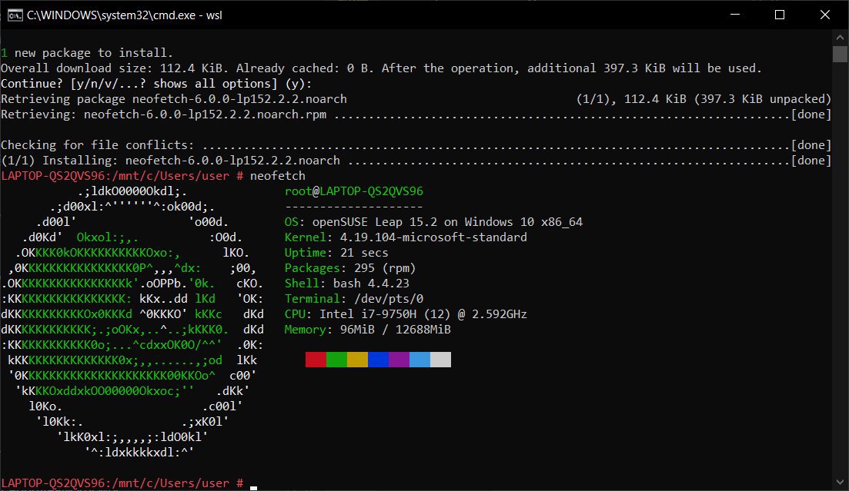Screen dimensions: 849x491
Task: Click the text 'root@LAPTOP-QS2QVS96'
Action: coord(353,191)
